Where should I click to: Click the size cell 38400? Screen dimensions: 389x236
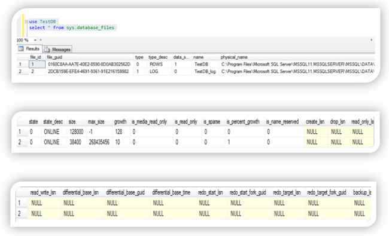point(75,142)
